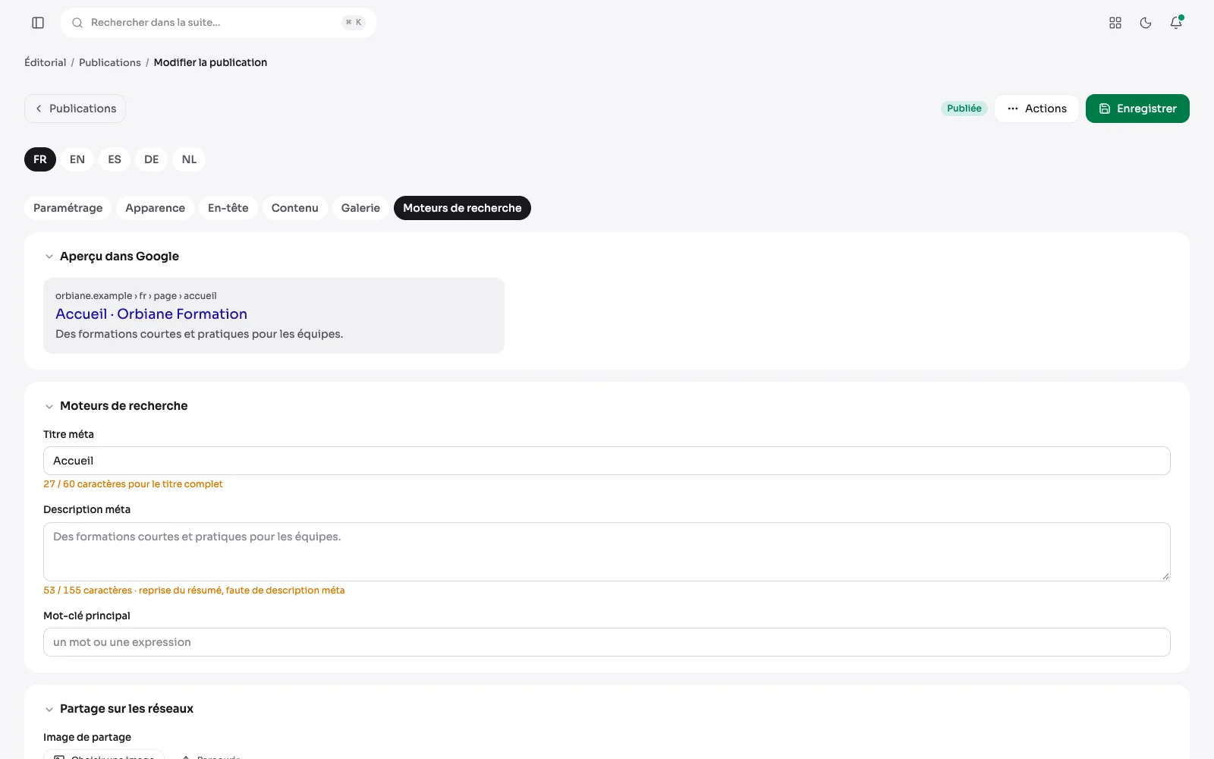1214x759 pixels.
Task: Click the orbiane.example preview URL path
Action: click(136, 296)
